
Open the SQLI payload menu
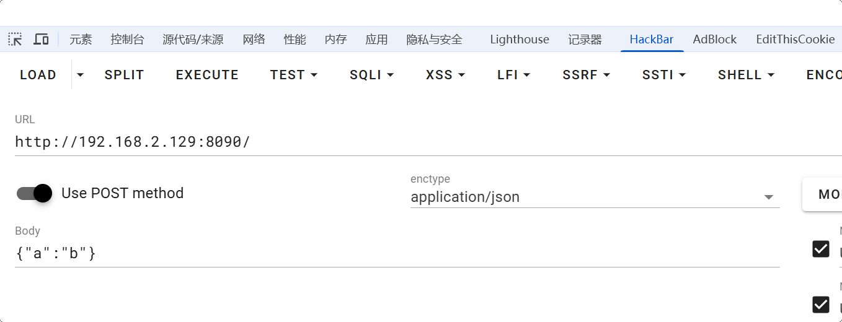[x=371, y=75]
